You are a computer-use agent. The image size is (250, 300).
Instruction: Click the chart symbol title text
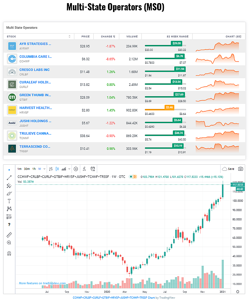pos(71,176)
